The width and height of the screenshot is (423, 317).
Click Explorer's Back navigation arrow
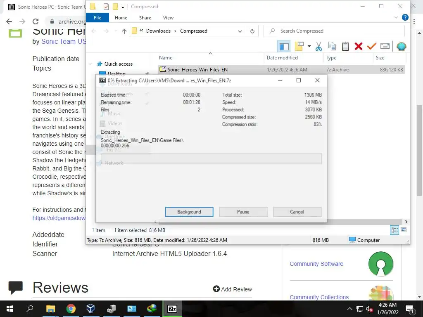pos(94,31)
